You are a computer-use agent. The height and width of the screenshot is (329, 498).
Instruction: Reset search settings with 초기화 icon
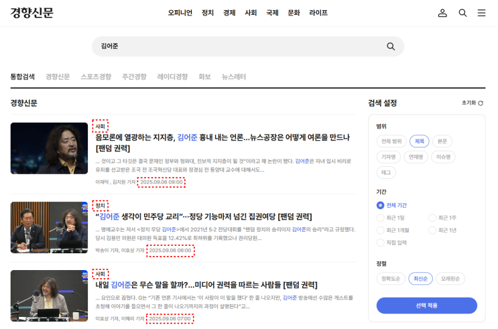481,103
